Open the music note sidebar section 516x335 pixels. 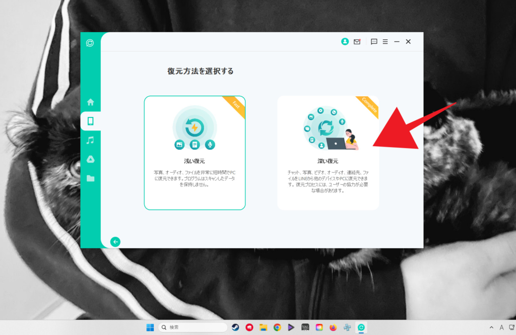pos(91,140)
